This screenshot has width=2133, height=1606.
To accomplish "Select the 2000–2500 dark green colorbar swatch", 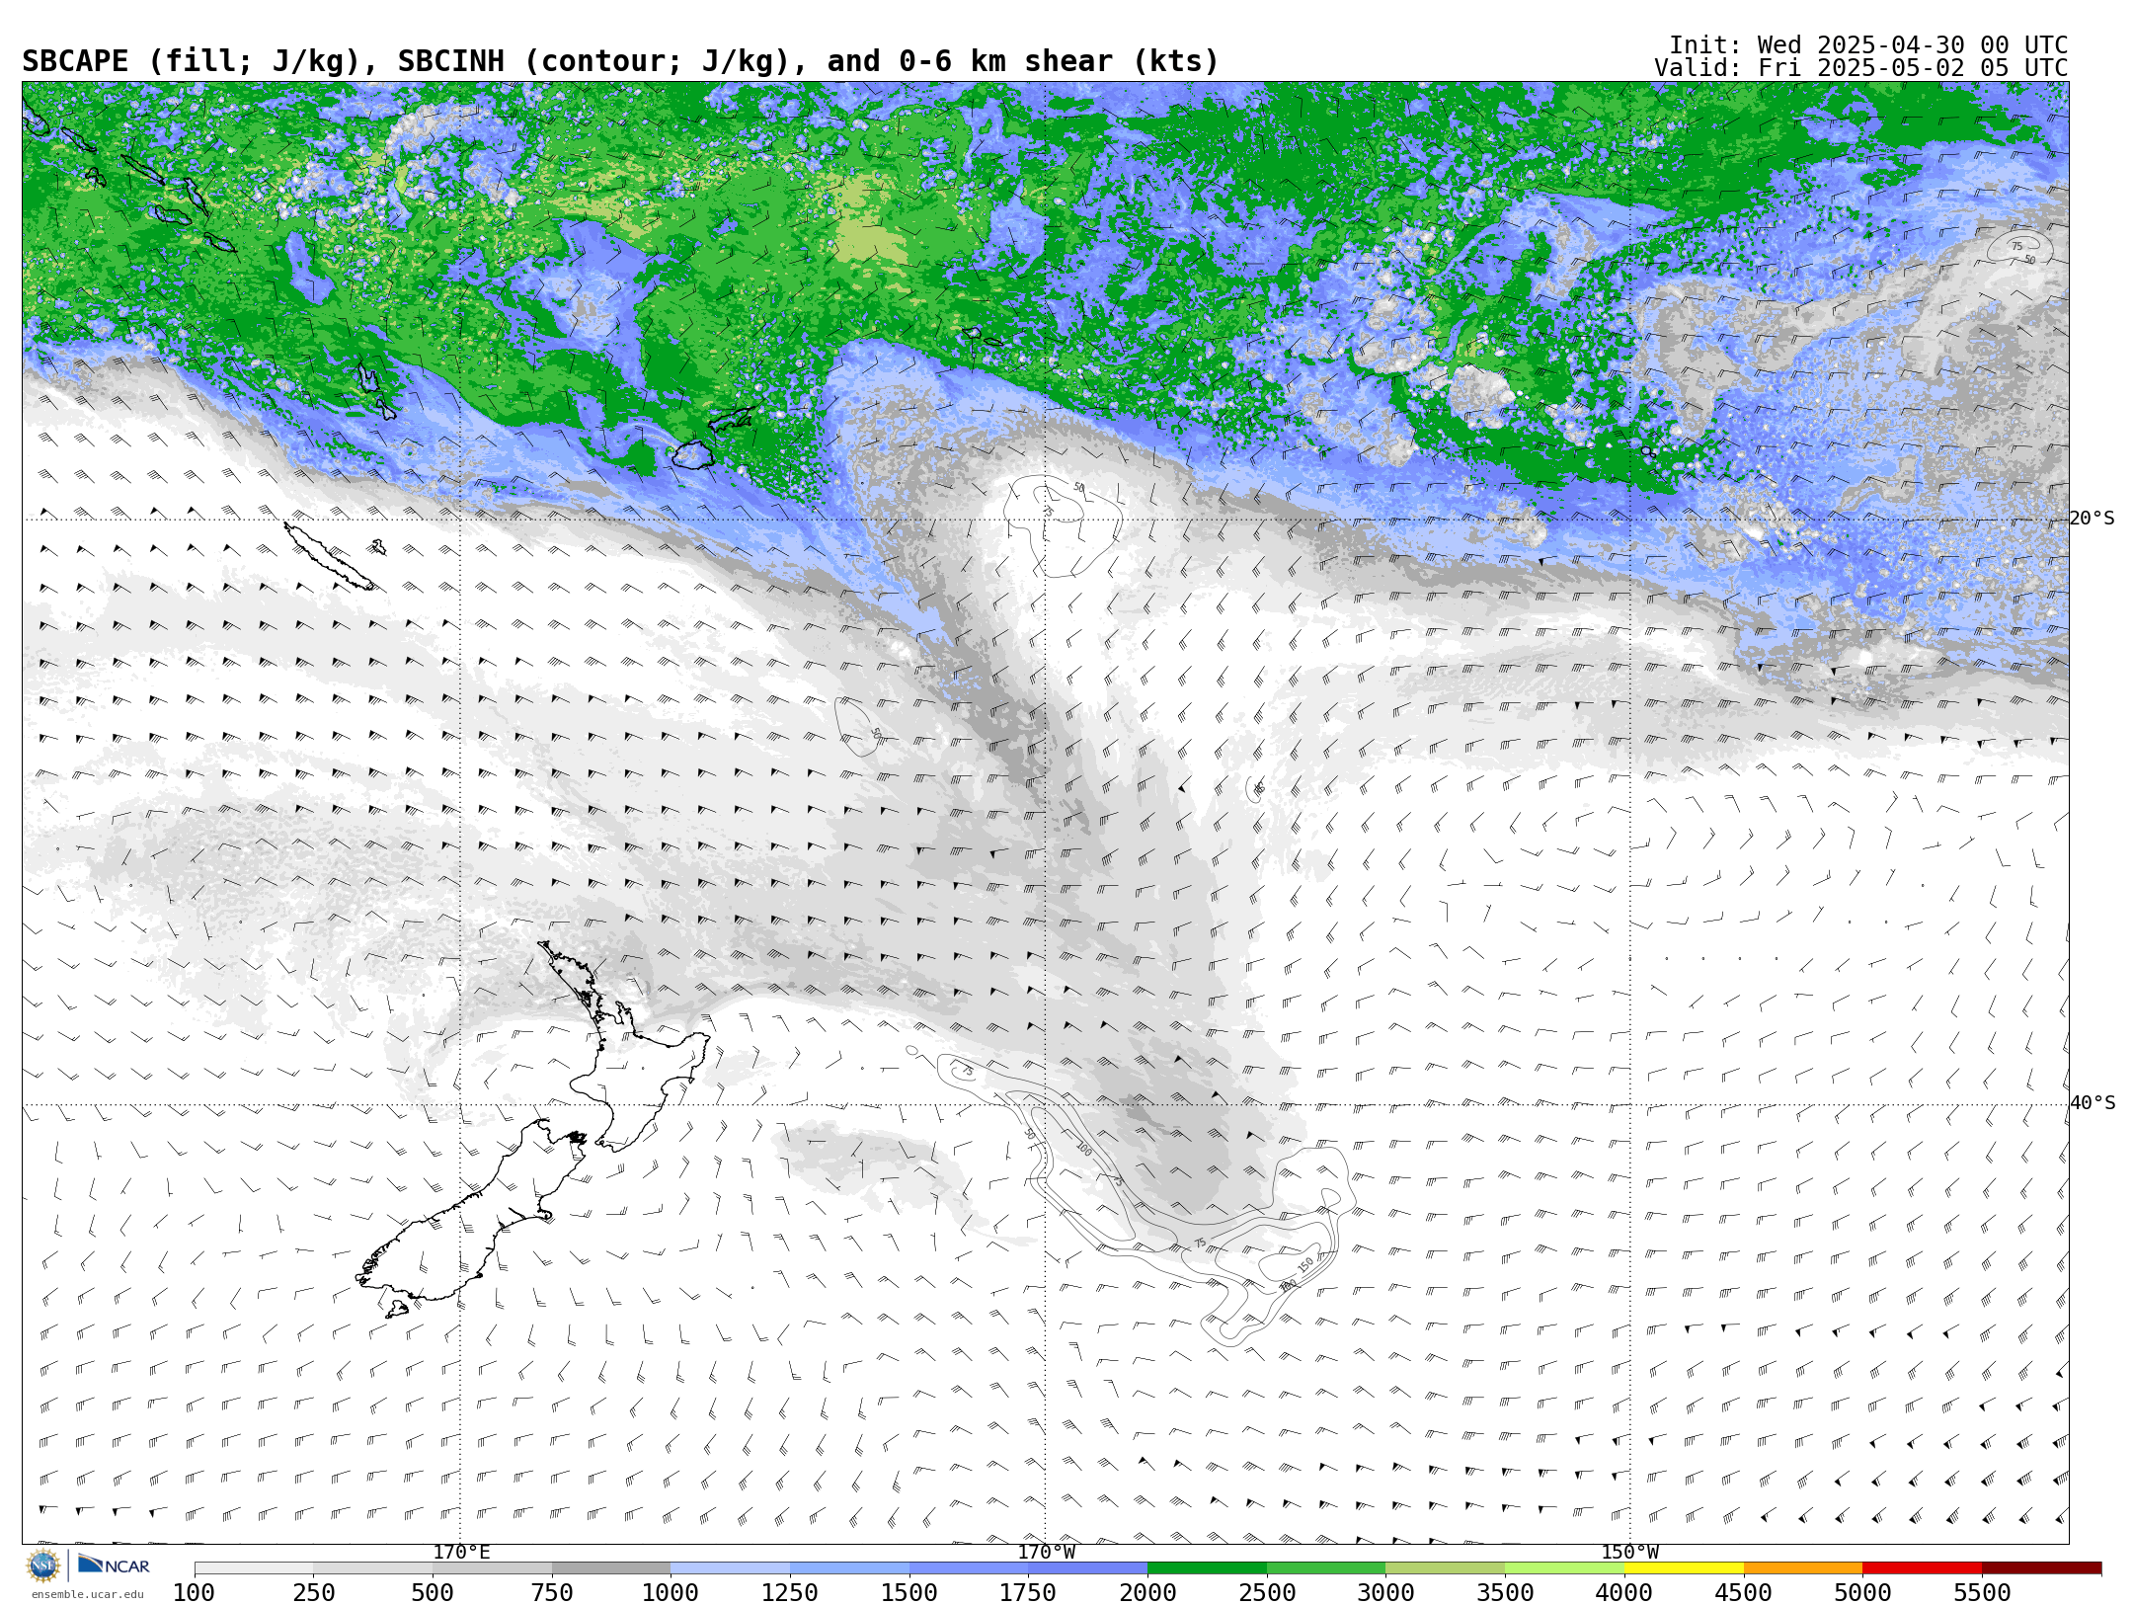I will (1207, 1568).
